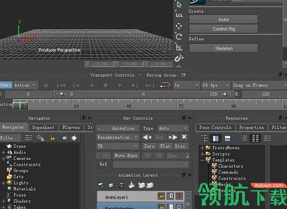Screen dimensions: 287x209
Task: Click the end frame field showing 120
Action: tap(265, 94)
